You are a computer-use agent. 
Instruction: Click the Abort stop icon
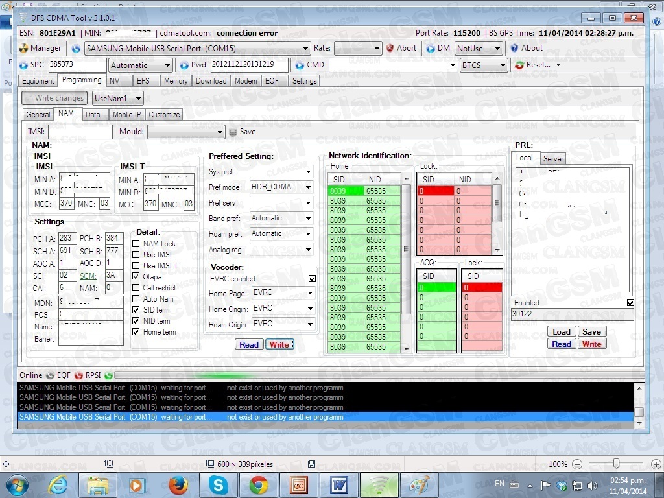coord(390,48)
